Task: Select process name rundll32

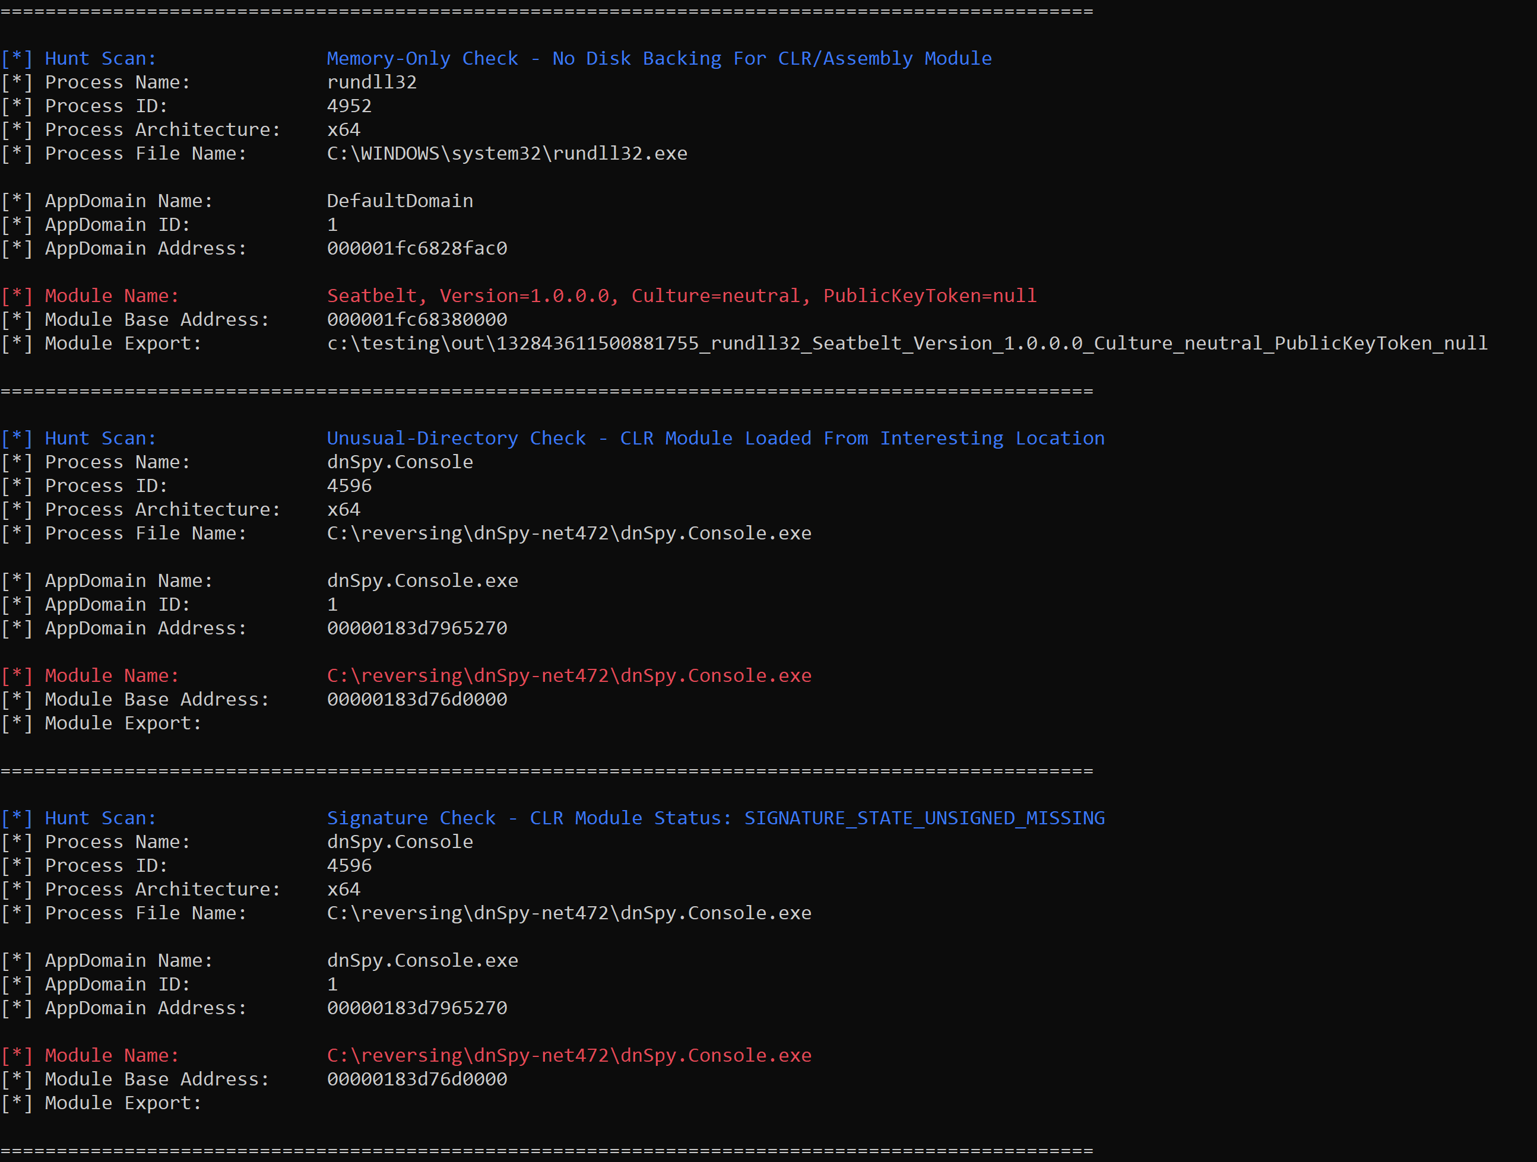Action: click(x=372, y=82)
